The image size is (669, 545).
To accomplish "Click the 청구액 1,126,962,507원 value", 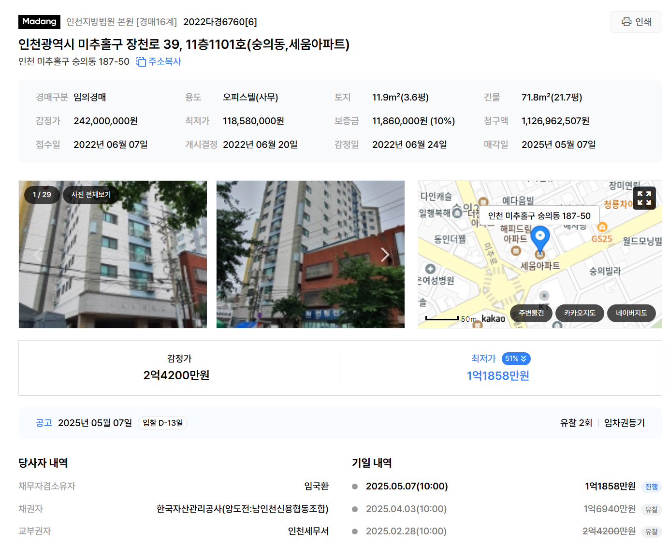I will [x=555, y=121].
